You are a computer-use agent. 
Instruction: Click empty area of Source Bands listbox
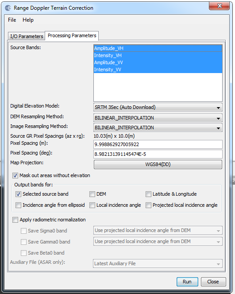pos(158,87)
